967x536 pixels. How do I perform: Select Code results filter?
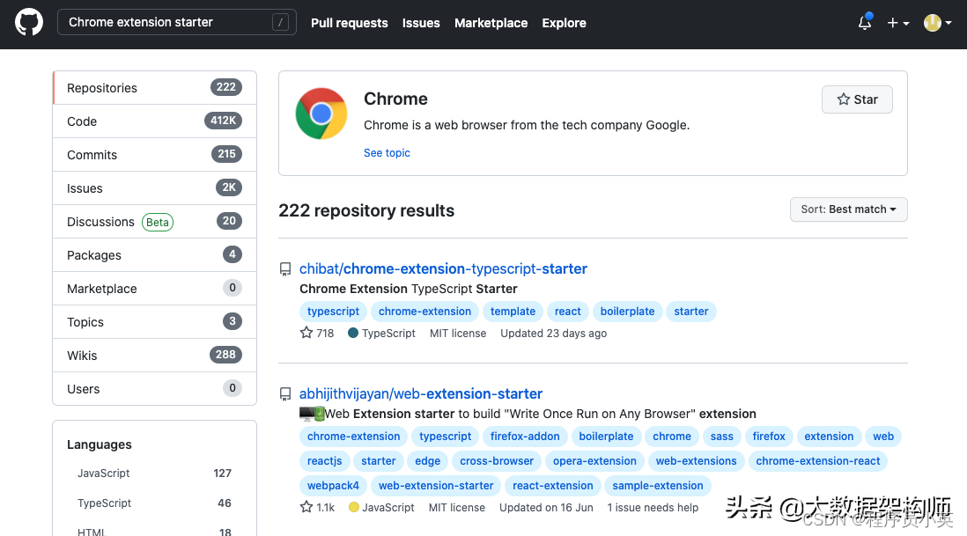[155, 121]
